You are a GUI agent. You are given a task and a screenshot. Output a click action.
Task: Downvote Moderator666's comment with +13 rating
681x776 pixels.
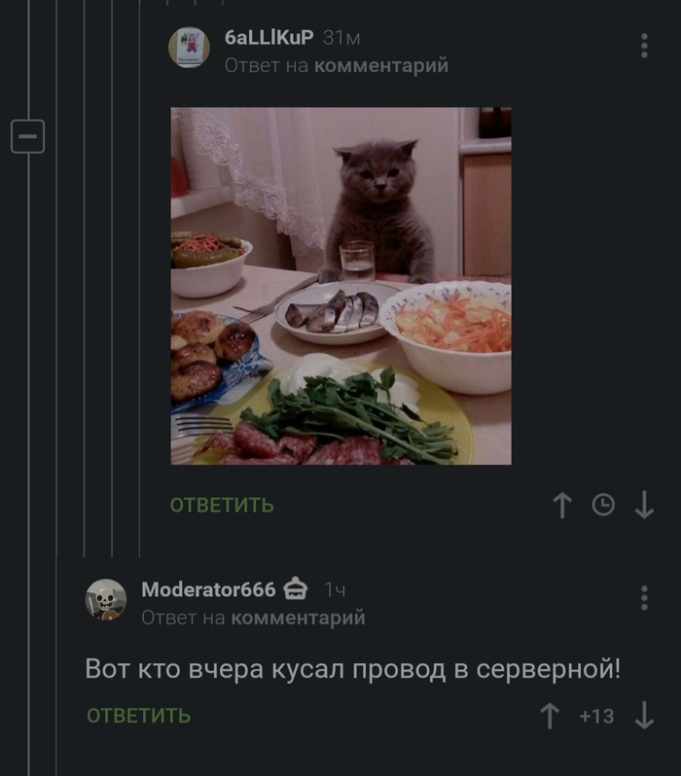click(x=644, y=716)
